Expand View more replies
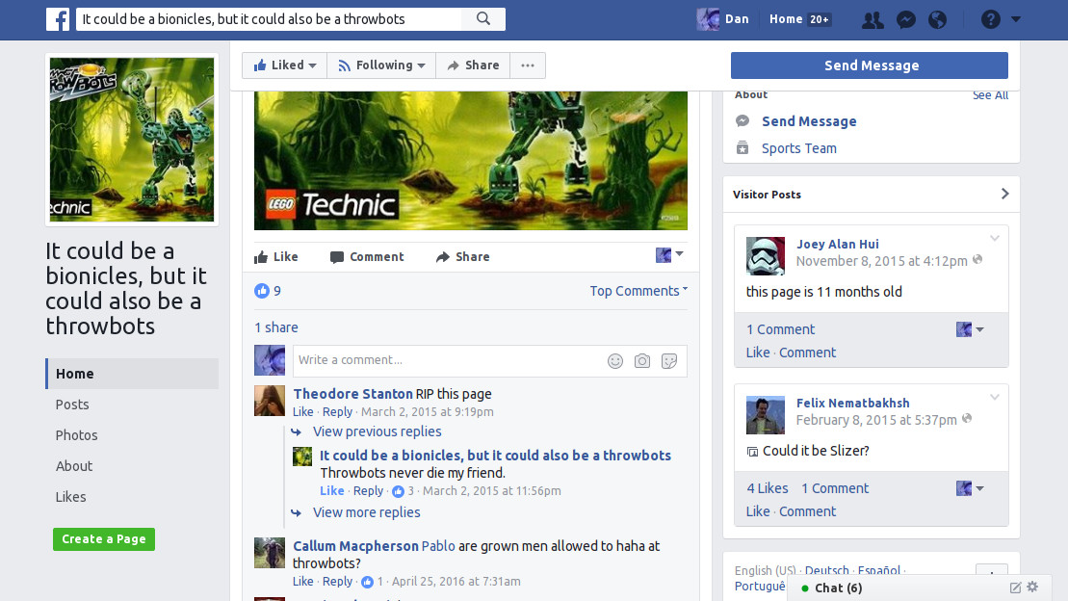 pyautogui.click(x=367, y=512)
